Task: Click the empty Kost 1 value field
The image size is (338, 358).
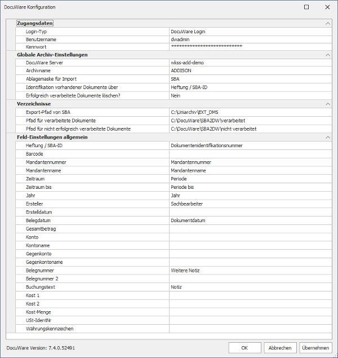Action: click(x=251, y=295)
